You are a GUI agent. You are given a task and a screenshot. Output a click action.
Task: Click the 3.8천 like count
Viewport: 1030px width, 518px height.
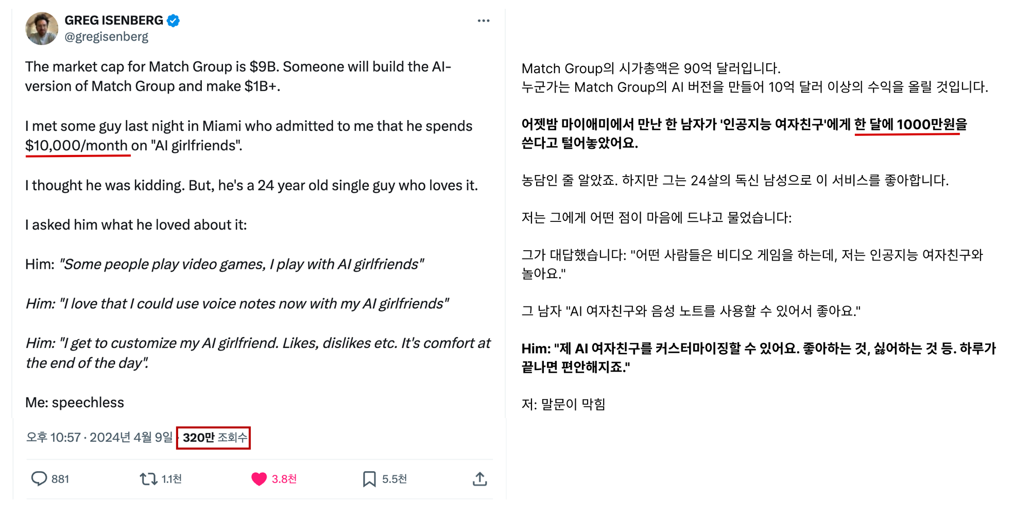click(284, 479)
